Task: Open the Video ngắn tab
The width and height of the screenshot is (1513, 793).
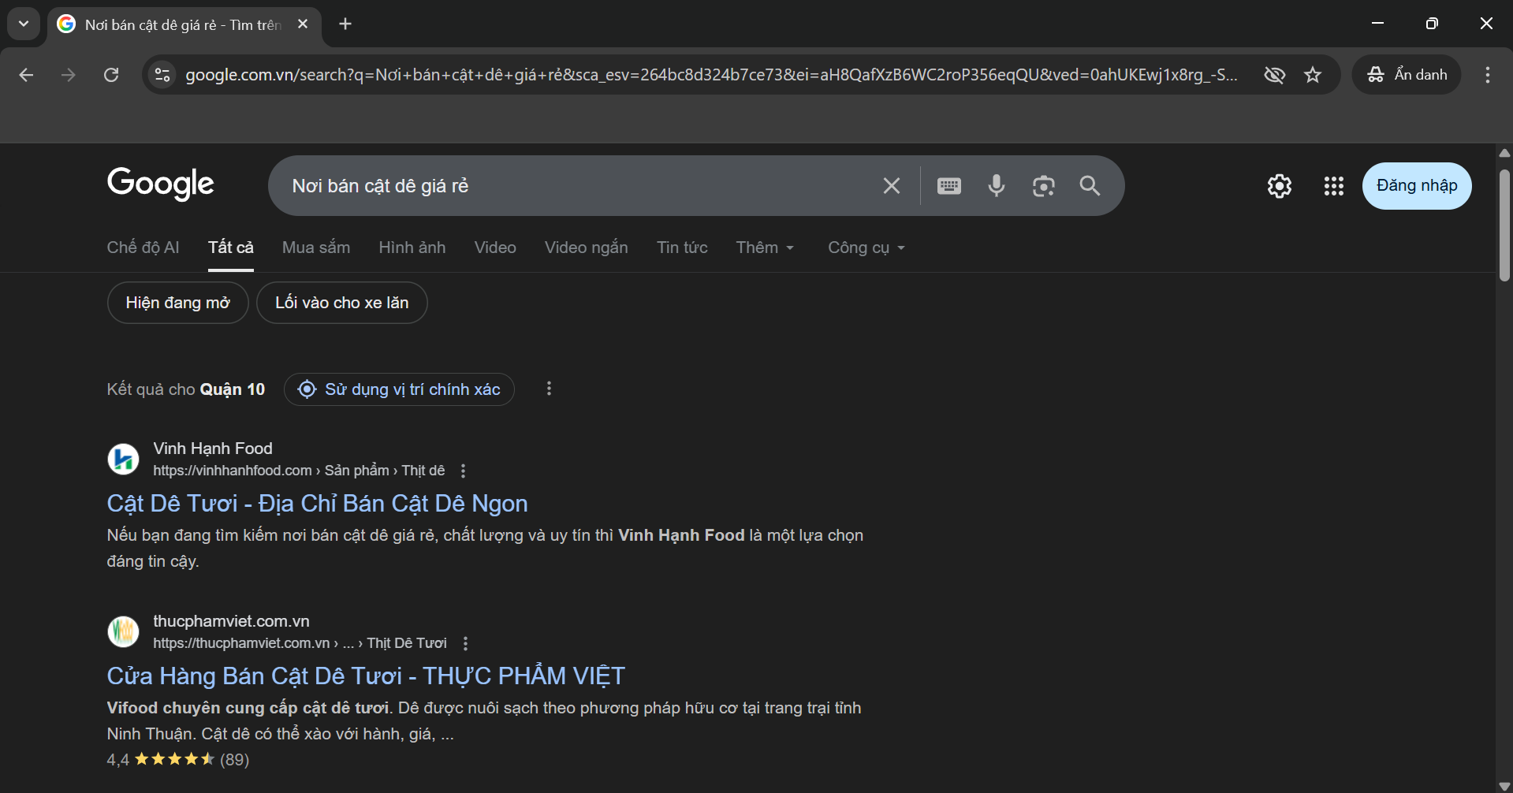Action: tap(587, 248)
